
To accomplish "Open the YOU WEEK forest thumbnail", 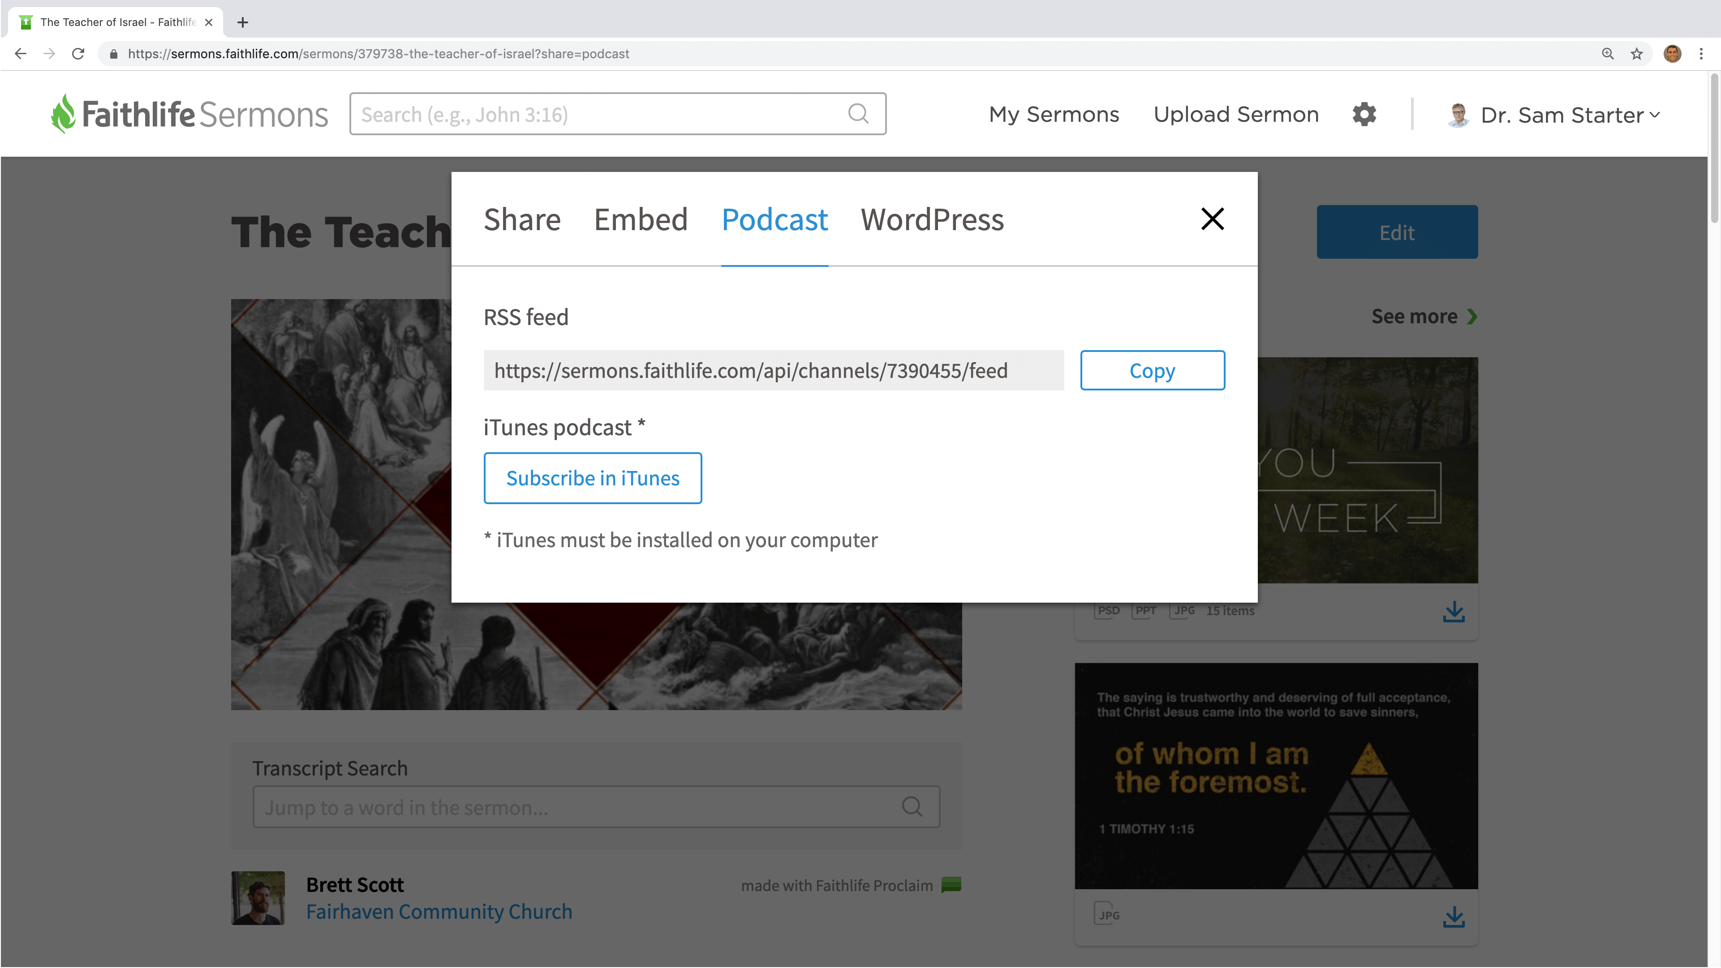I will (x=1368, y=470).
